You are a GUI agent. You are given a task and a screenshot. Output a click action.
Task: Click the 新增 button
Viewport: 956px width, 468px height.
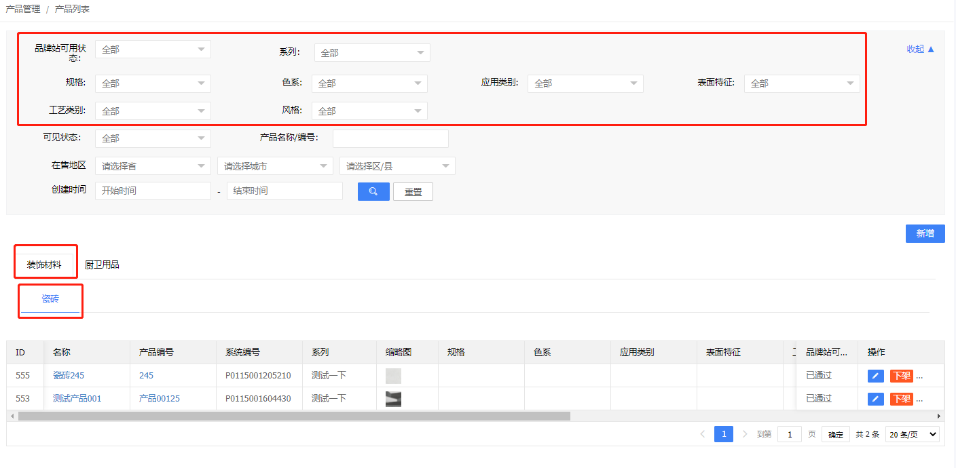click(x=925, y=233)
